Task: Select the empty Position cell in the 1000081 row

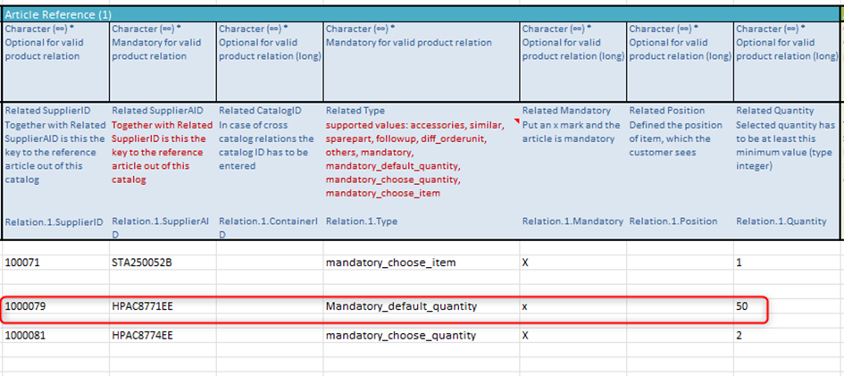Action: 679,336
